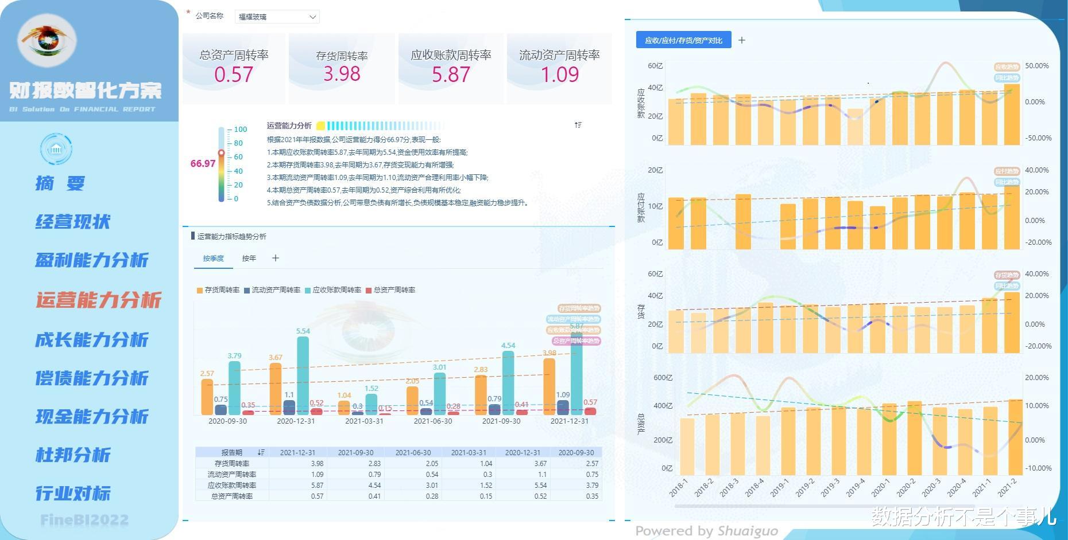Go to 盈利能力分析 page

click(x=92, y=260)
